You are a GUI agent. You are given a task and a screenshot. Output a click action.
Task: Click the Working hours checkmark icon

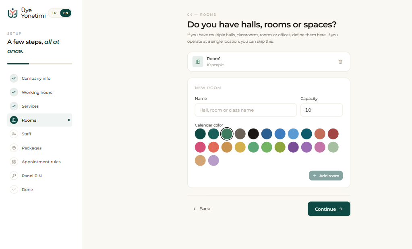[14, 92]
